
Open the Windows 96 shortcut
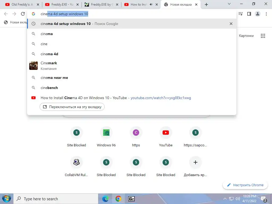[x=106, y=137]
